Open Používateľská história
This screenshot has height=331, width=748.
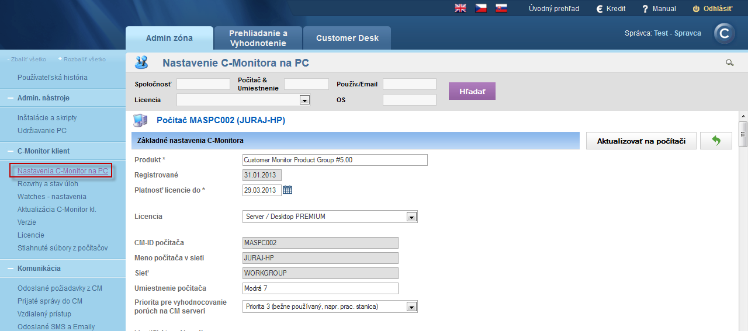(53, 77)
